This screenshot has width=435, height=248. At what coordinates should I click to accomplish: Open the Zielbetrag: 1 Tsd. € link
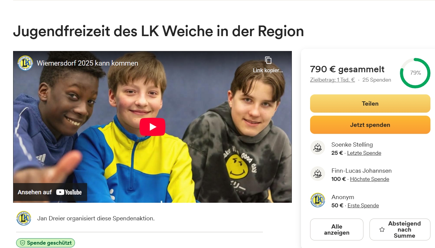pos(332,80)
